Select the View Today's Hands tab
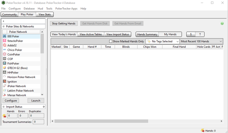The height and width of the screenshot is (133, 228). [64, 34]
